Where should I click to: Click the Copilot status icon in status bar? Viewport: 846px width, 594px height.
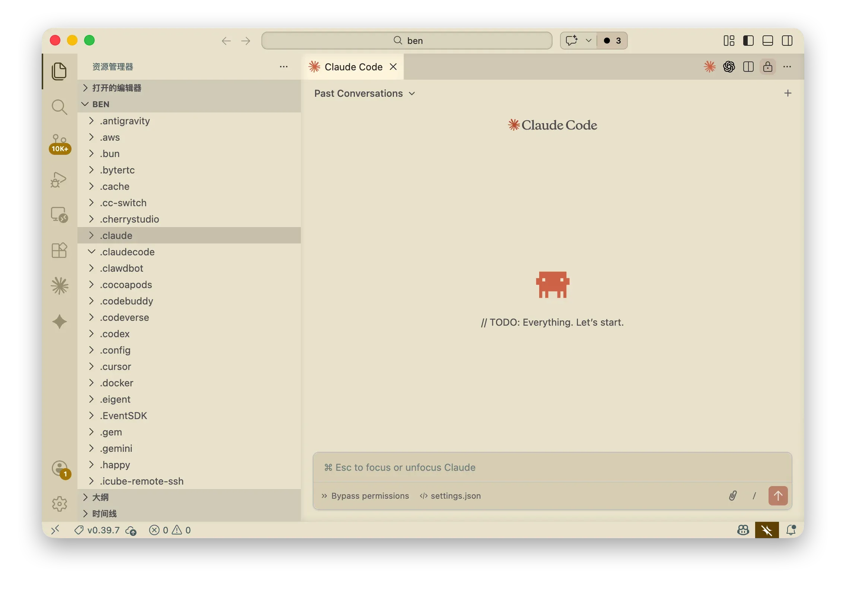coord(743,530)
